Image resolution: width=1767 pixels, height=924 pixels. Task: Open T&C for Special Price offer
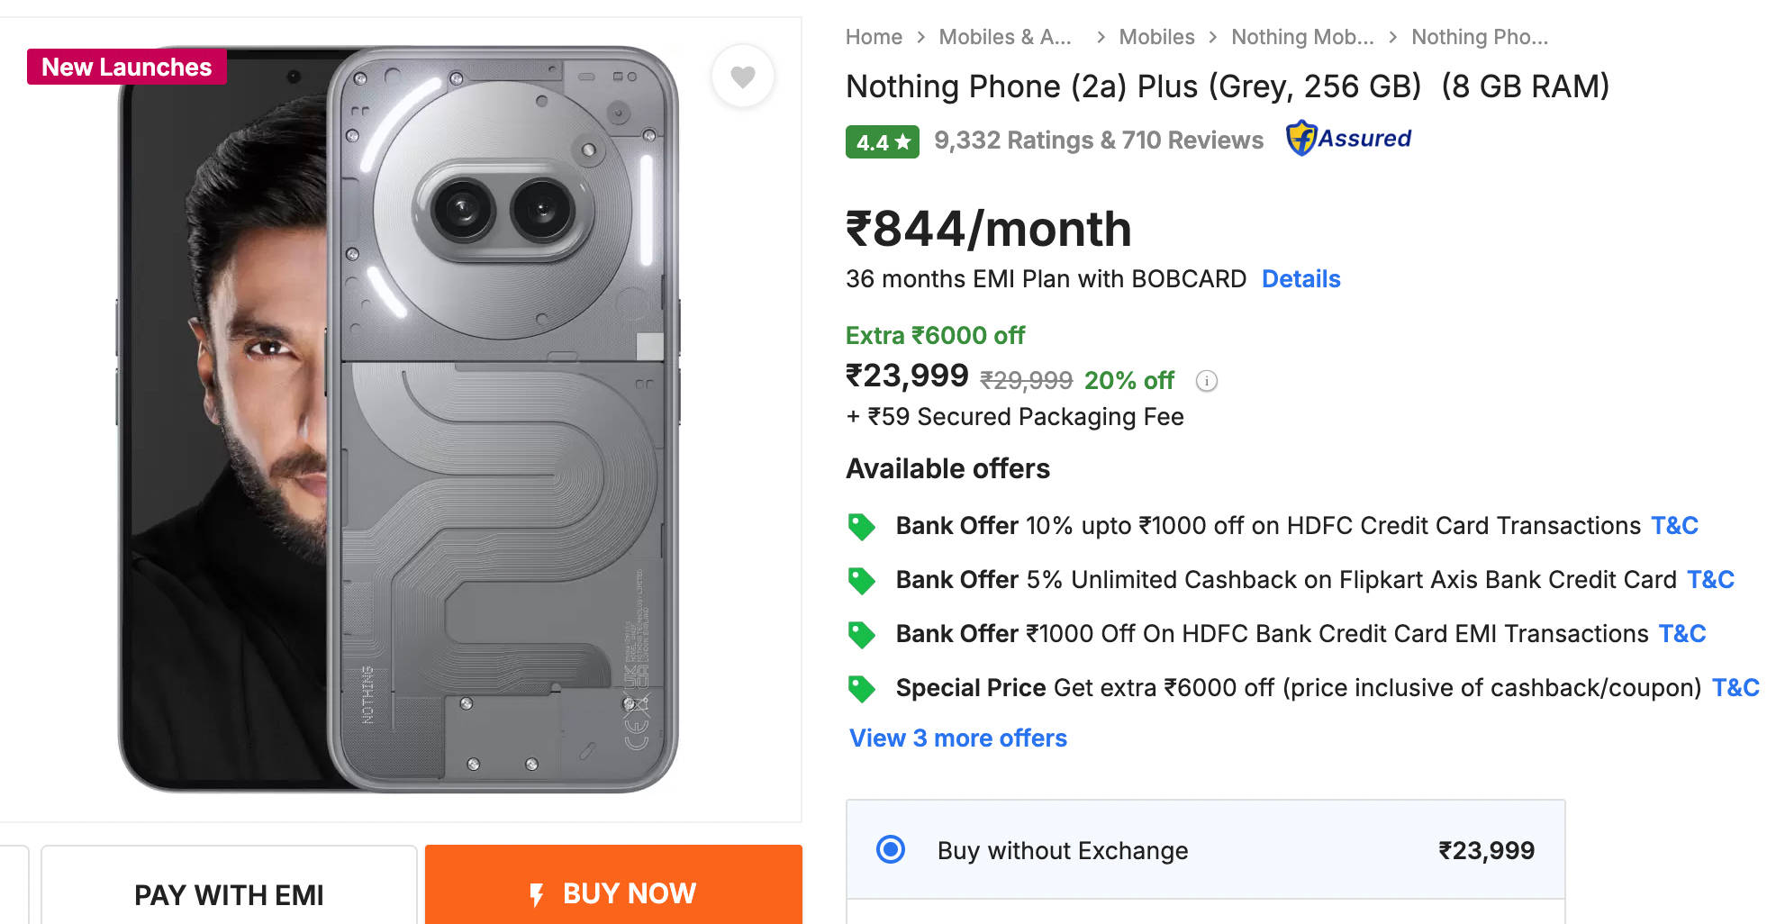click(1735, 688)
